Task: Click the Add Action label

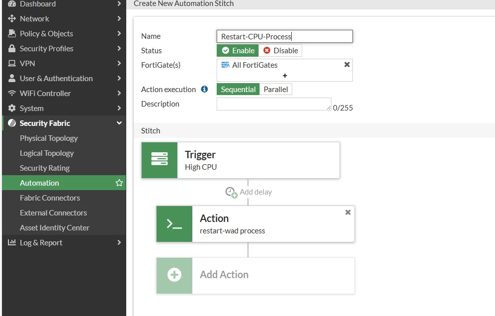Action: click(x=224, y=275)
